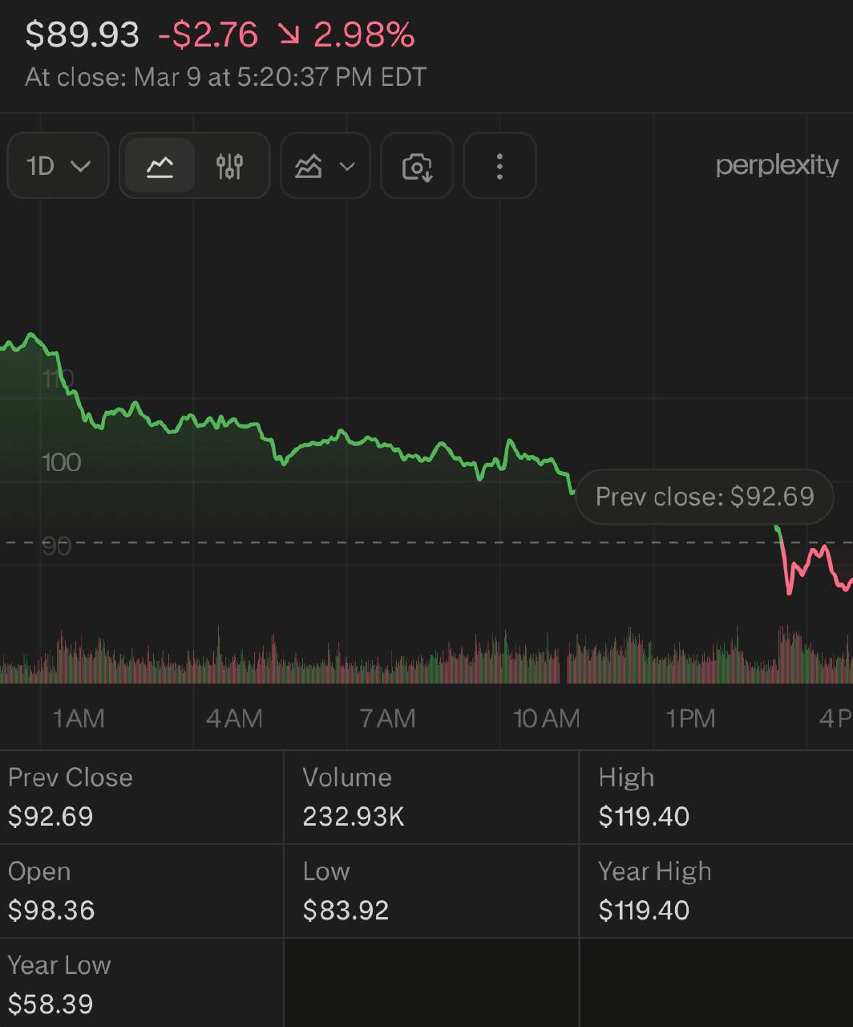Click the down-right arrow beside 2.98%

[286, 35]
